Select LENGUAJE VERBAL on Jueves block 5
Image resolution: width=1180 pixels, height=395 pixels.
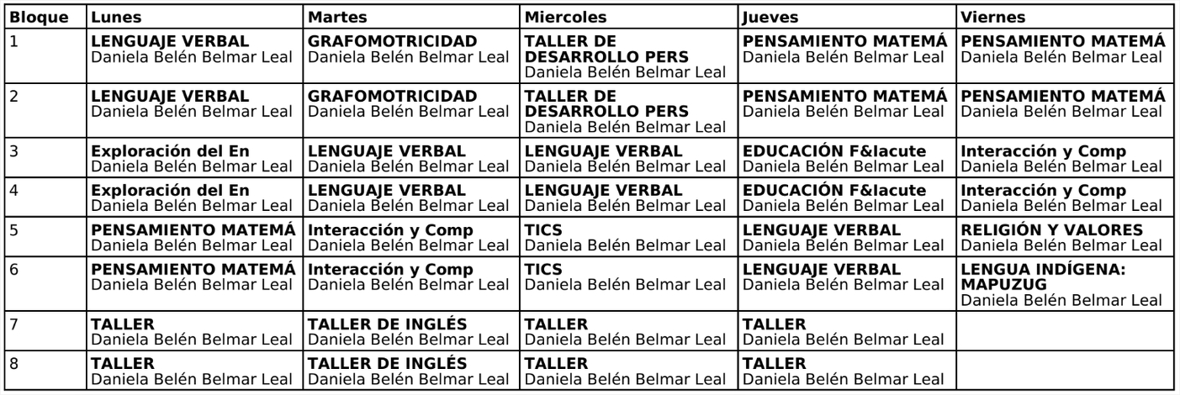point(848,236)
